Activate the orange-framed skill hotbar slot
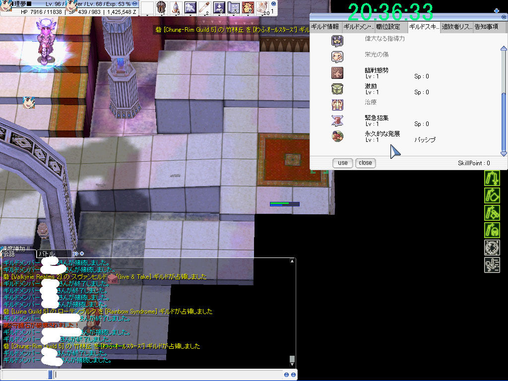This screenshot has width=508, height=381. click(x=248, y=8)
